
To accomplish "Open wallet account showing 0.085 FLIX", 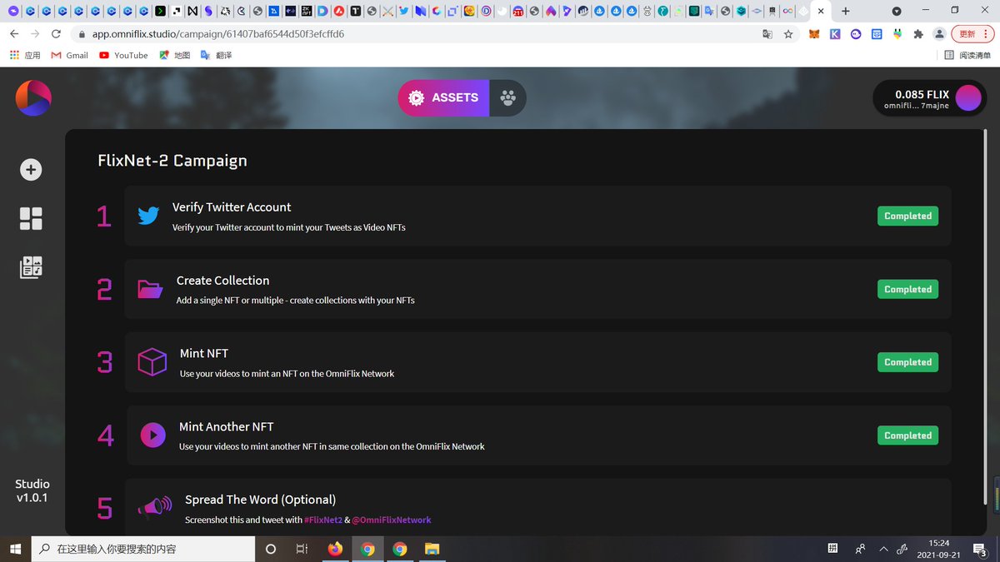I will [x=930, y=98].
